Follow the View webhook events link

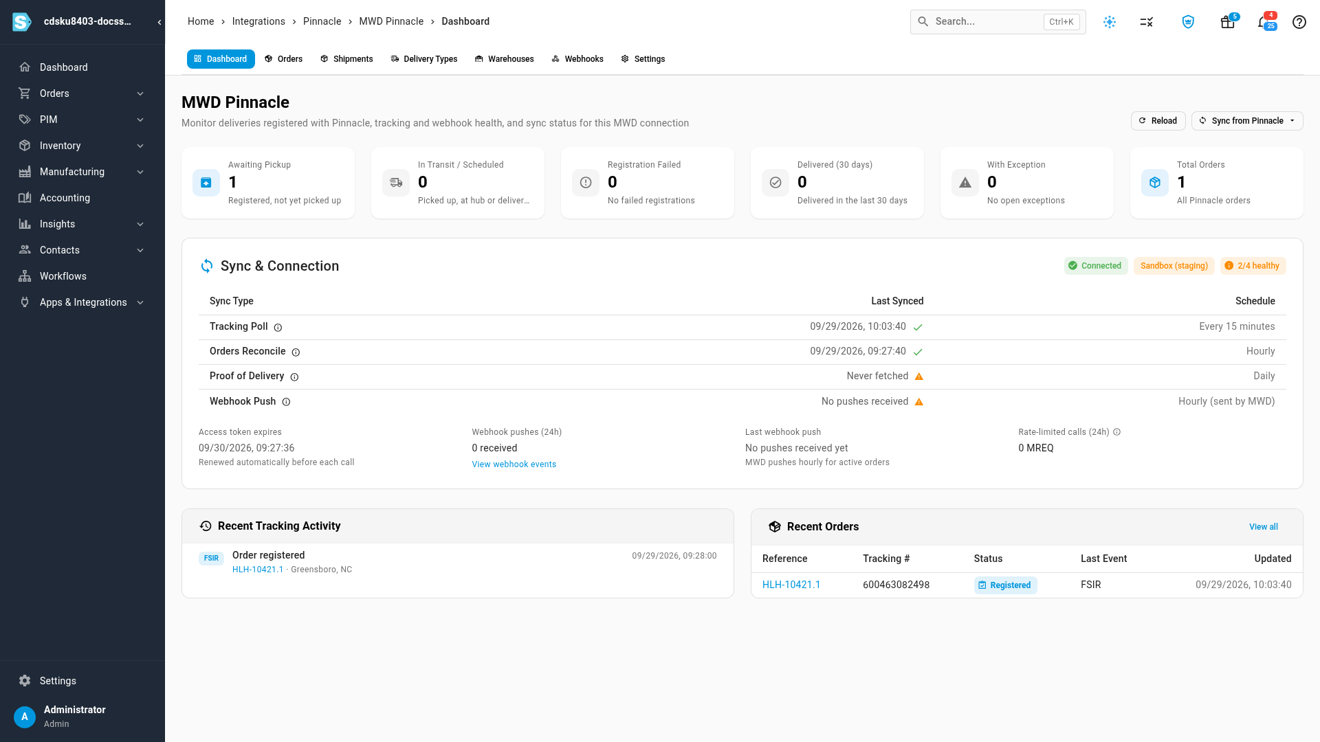pyautogui.click(x=514, y=464)
